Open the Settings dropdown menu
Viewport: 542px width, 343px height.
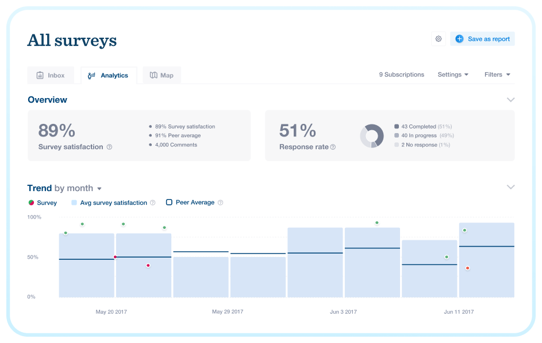[x=453, y=75]
